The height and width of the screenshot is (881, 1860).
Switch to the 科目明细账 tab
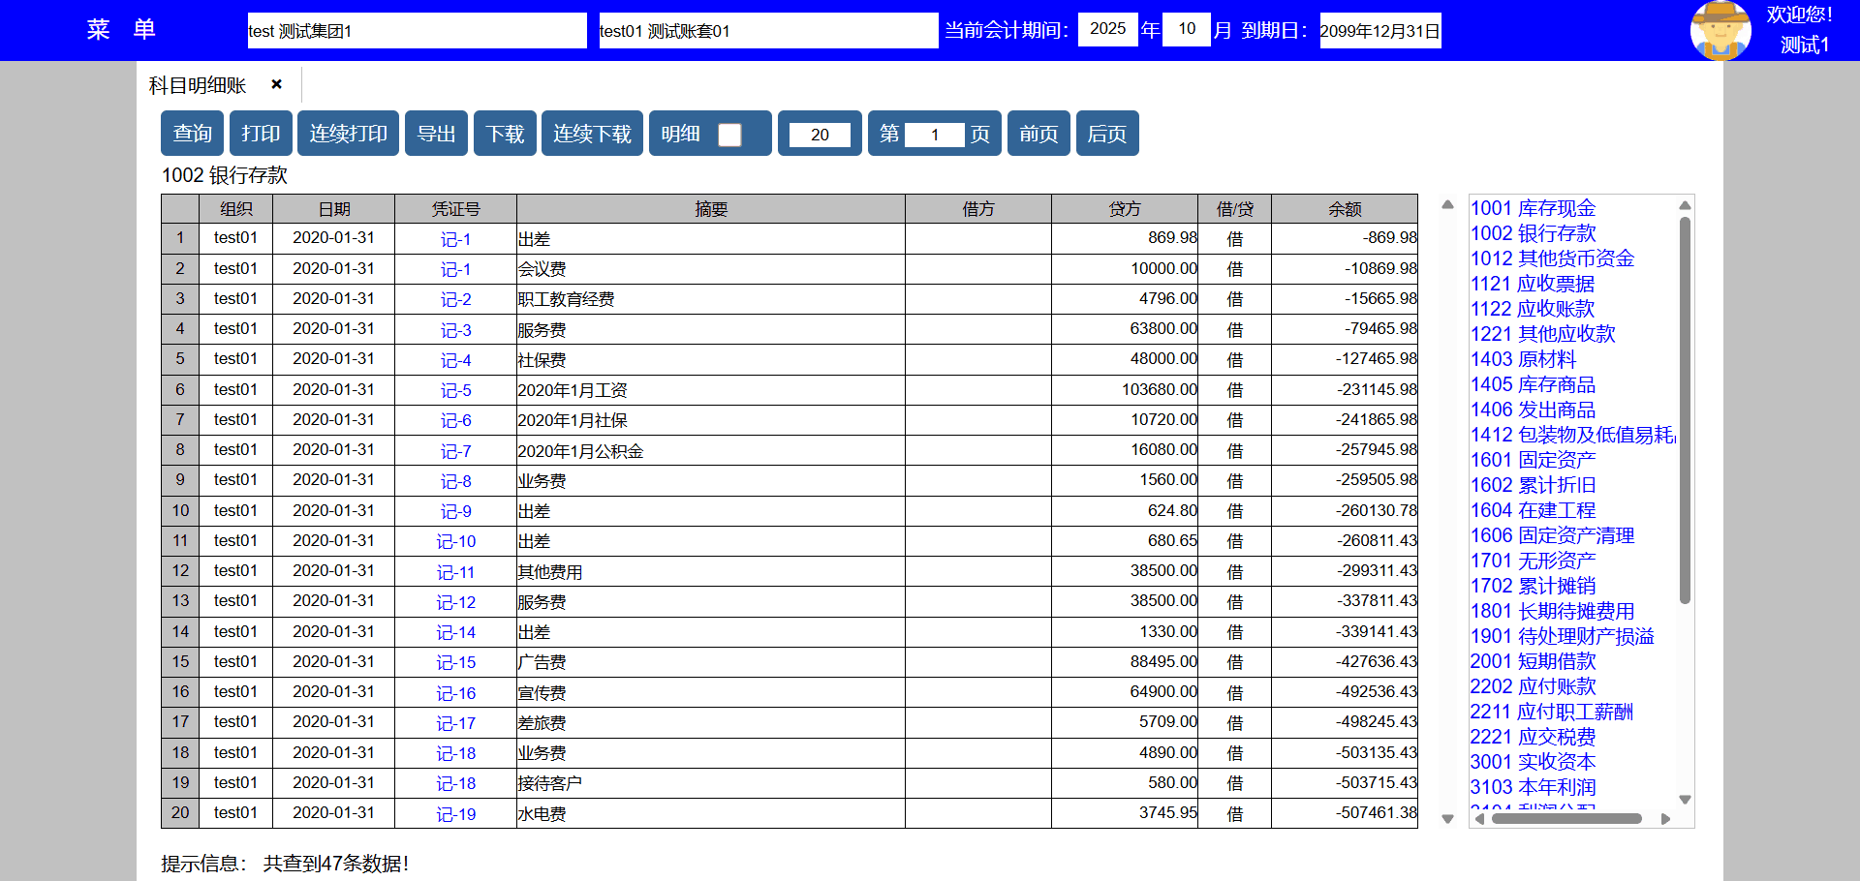[x=198, y=85]
